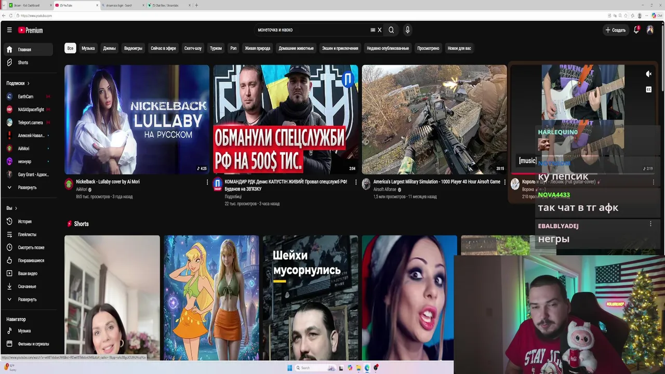Open the Подписки section chevron
Image resolution: width=665 pixels, height=374 pixels.
click(x=28, y=83)
